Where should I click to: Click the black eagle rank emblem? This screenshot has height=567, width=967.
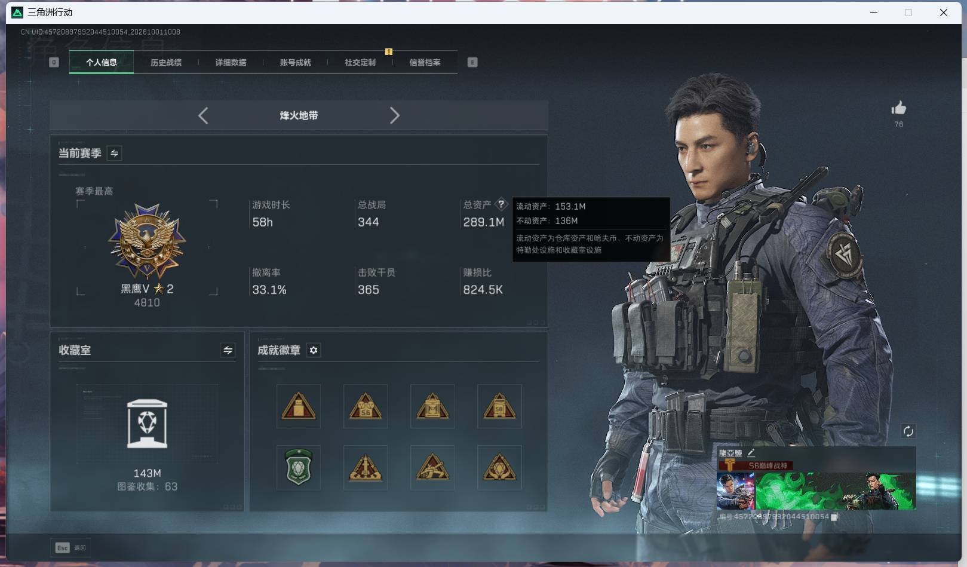147,241
